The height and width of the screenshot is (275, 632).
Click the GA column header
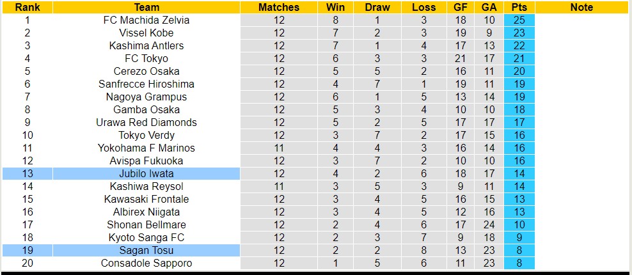(x=488, y=8)
